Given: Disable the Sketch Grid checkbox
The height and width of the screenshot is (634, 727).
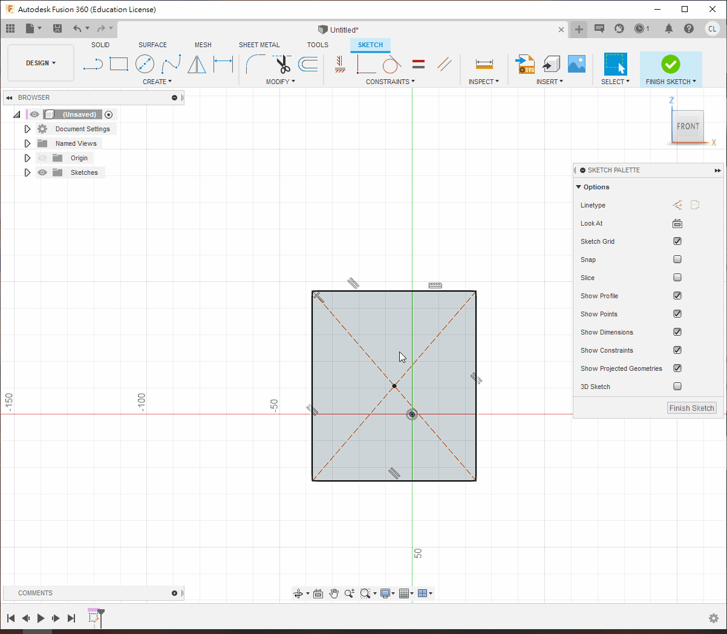Looking at the screenshot, I should tap(677, 241).
